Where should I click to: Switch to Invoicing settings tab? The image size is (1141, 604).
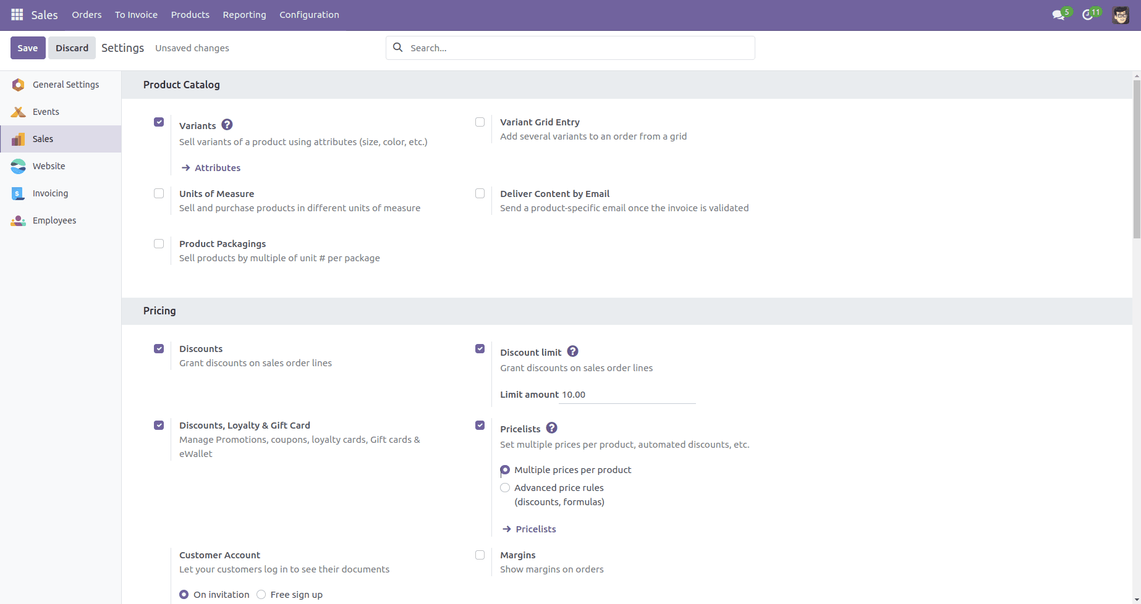(61, 193)
